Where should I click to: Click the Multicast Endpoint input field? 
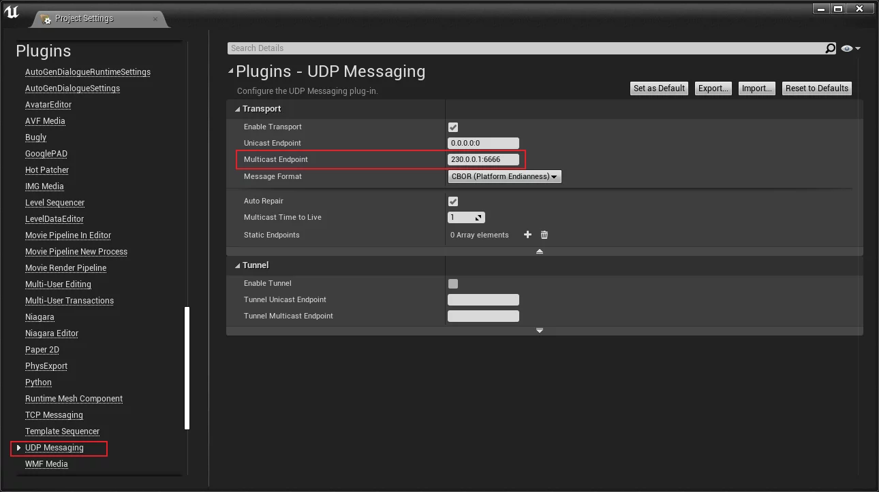(x=483, y=160)
